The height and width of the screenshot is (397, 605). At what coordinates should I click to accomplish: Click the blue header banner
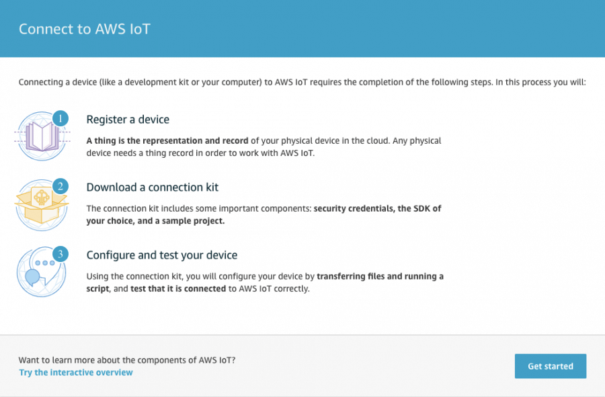click(x=302, y=28)
